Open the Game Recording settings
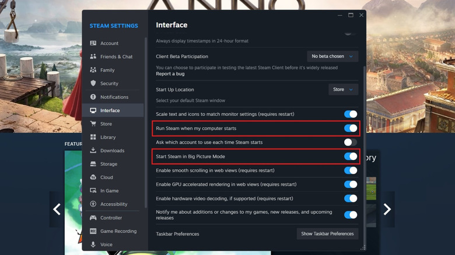 (113, 231)
